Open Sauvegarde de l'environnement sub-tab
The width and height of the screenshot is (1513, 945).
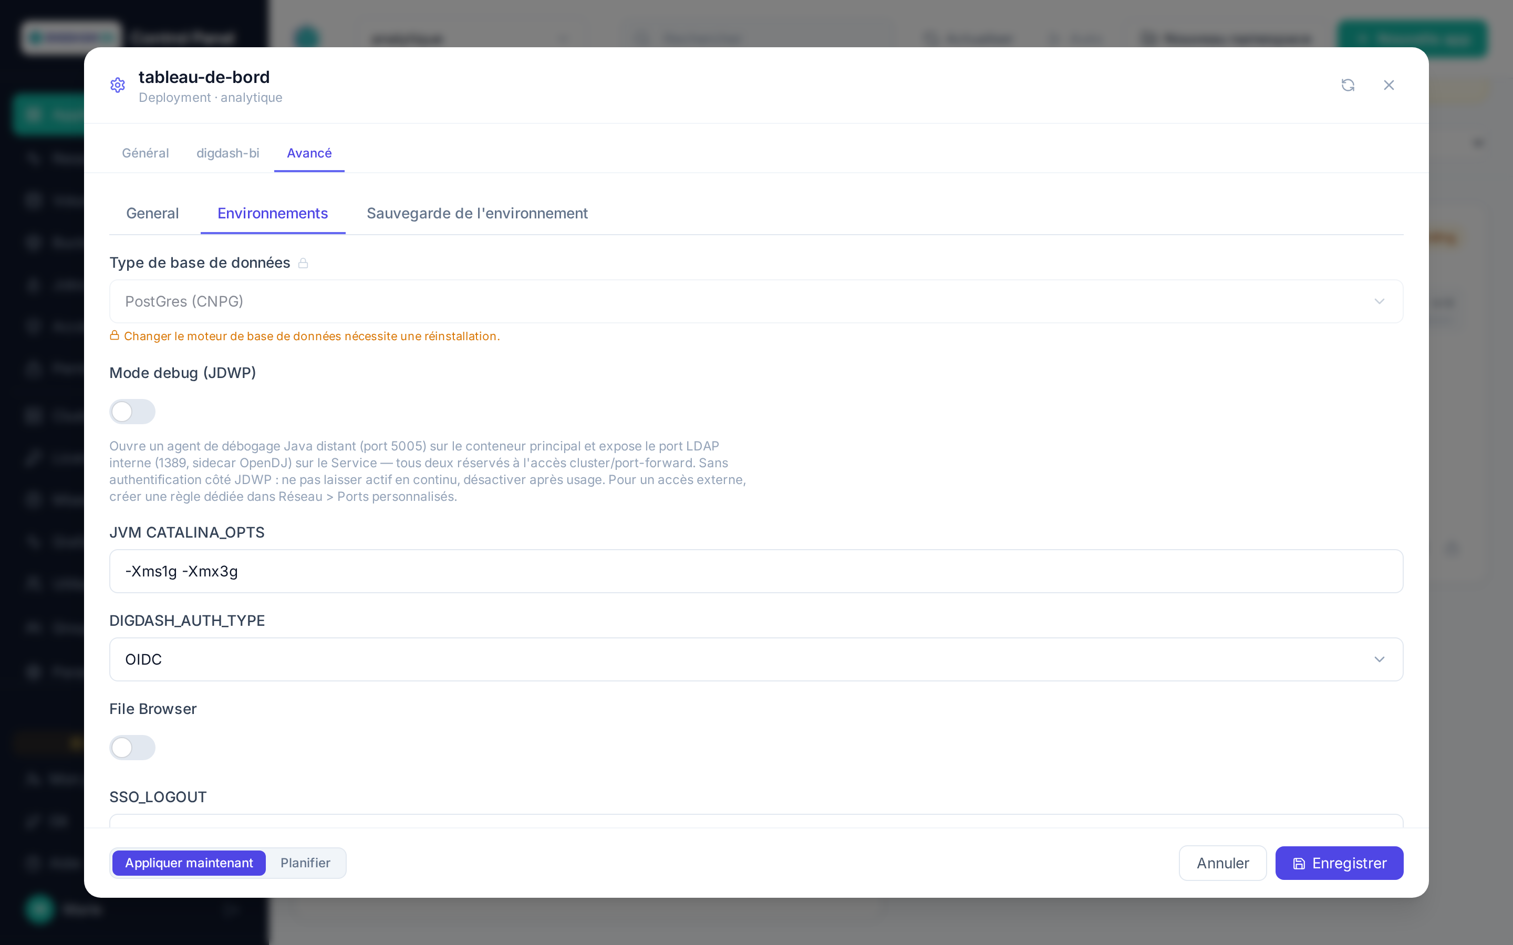[x=477, y=213]
